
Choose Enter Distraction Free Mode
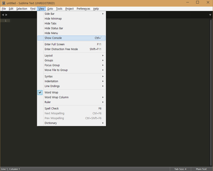pos(72,49)
